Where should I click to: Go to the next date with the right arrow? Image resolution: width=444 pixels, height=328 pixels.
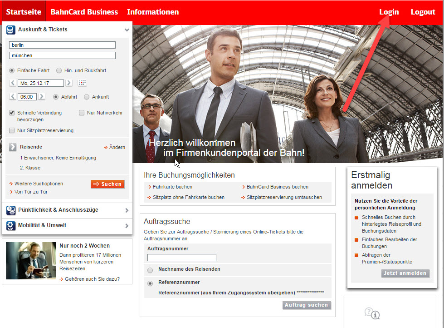coord(68,83)
